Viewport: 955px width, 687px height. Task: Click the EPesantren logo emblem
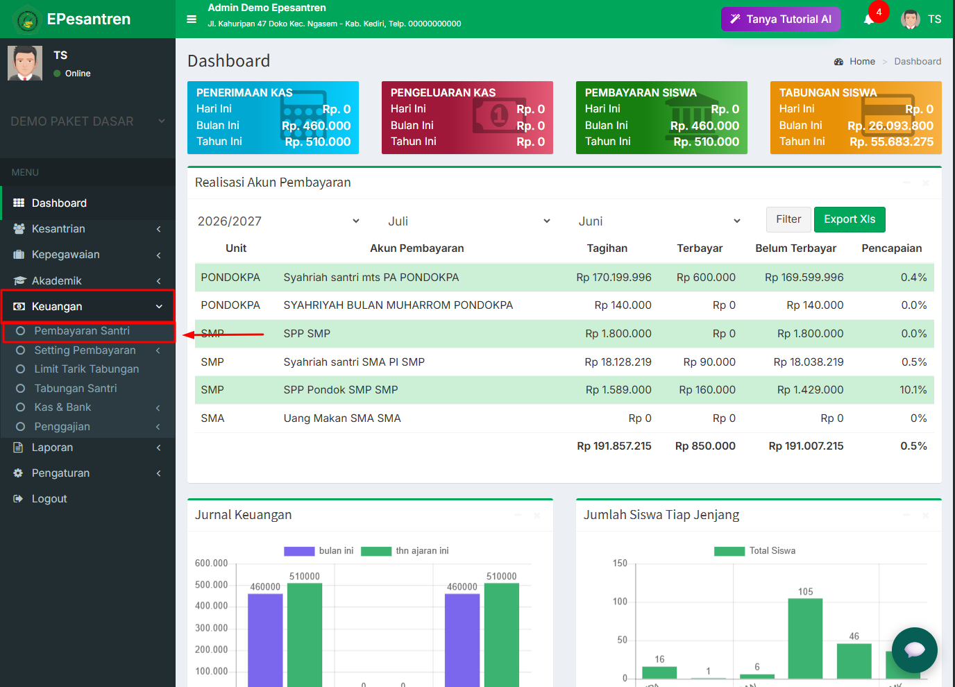(x=28, y=20)
